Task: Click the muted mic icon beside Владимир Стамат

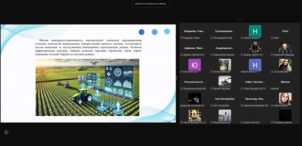Action: 181,38
